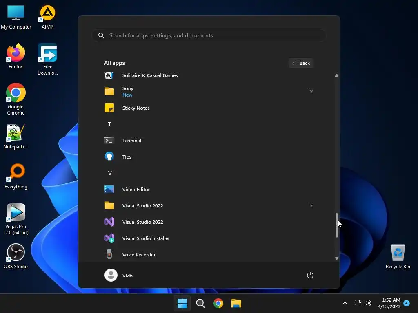This screenshot has height=313, width=418.
Task: Click the Visual Studio 2022 folder icon
Action: [109, 205]
